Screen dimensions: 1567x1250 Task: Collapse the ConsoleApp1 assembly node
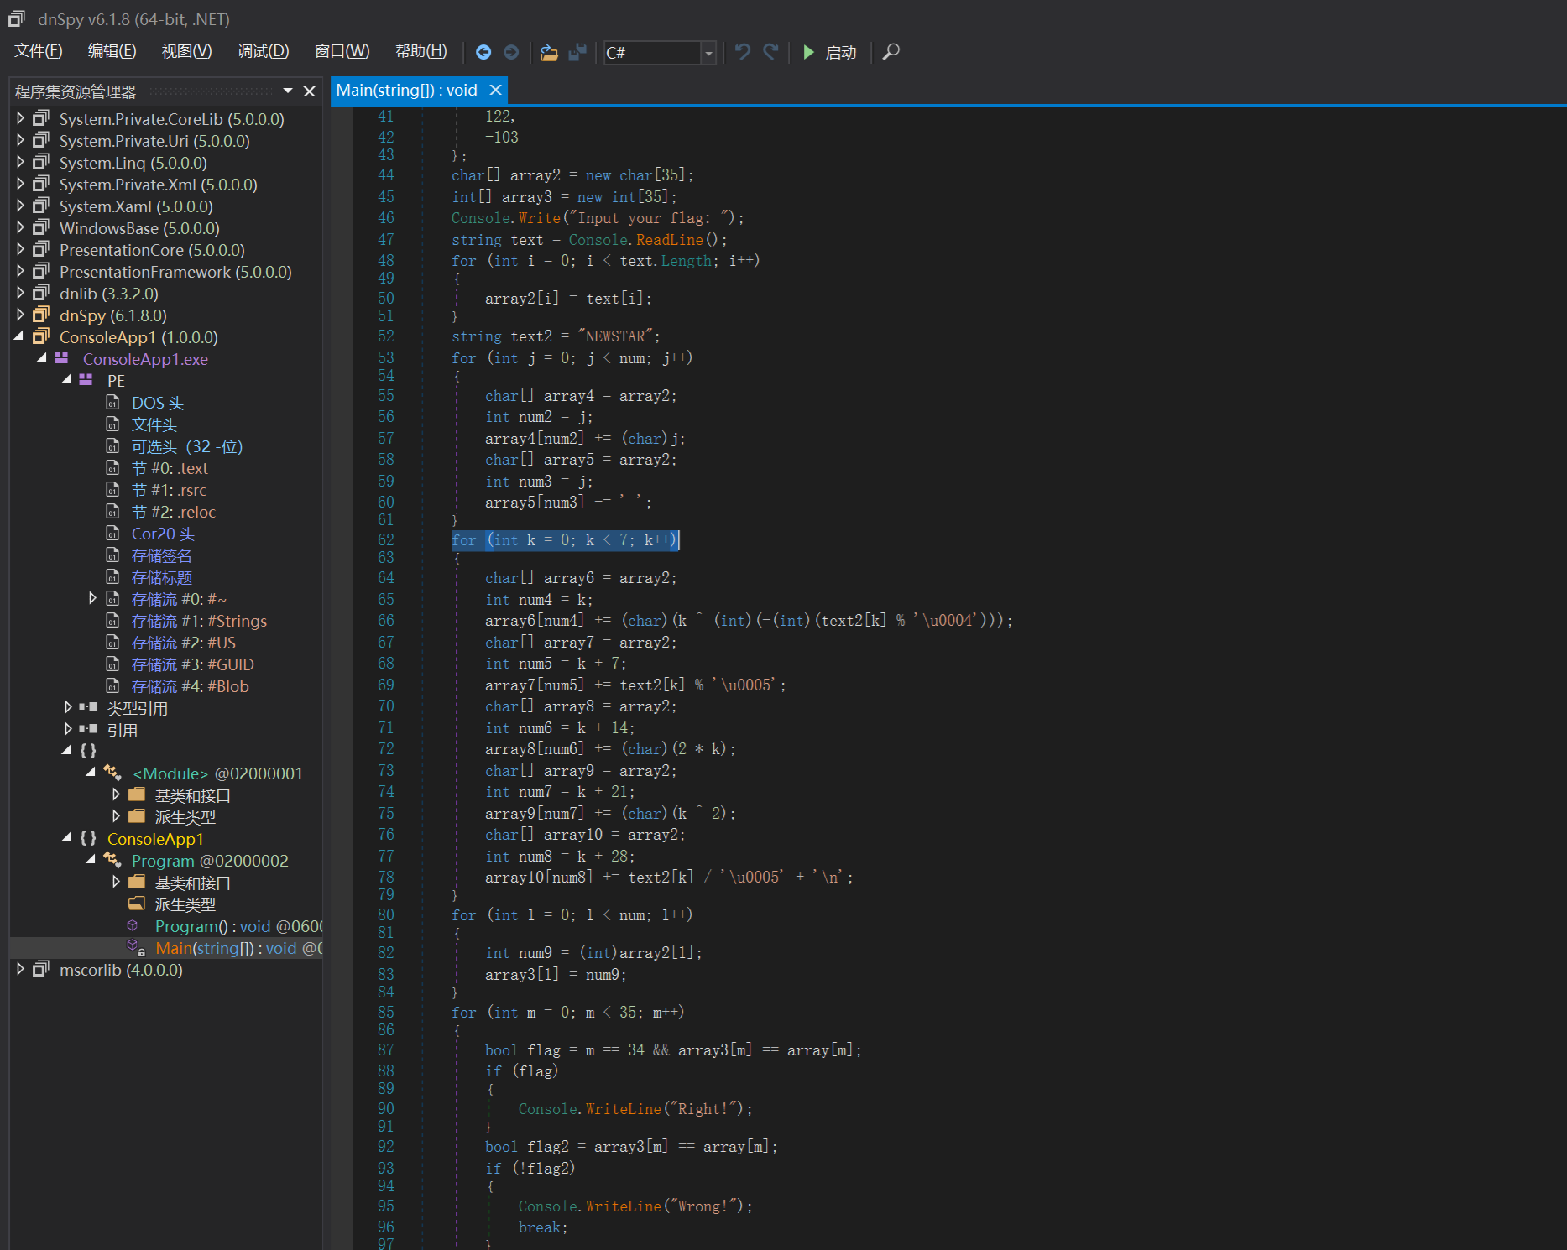coord(20,337)
